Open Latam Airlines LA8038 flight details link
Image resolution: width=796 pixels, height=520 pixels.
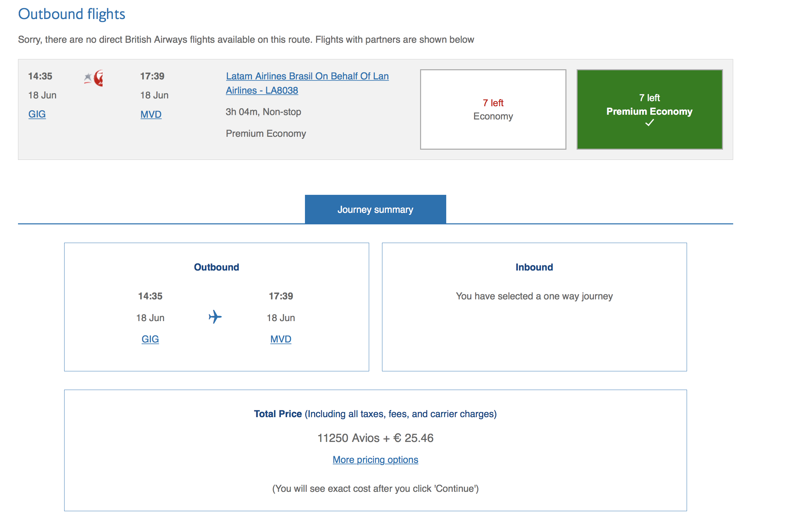click(307, 83)
